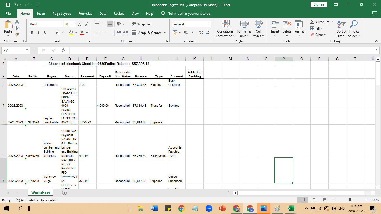Image resolution: width=381 pixels, height=214 pixels.
Task: Click the Clear button in Editing group
Action: [x=318, y=35]
